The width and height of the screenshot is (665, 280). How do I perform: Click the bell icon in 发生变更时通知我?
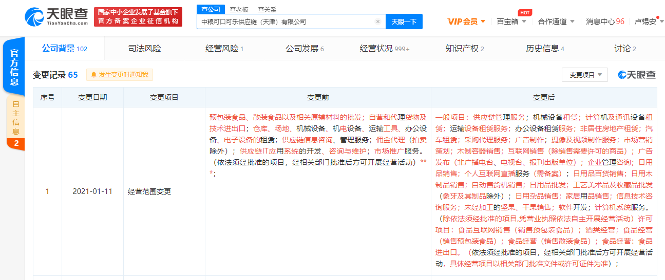[93, 75]
